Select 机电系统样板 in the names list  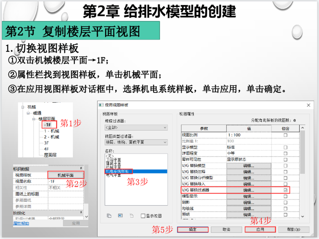pyautogui.click(x=119, y=171)
